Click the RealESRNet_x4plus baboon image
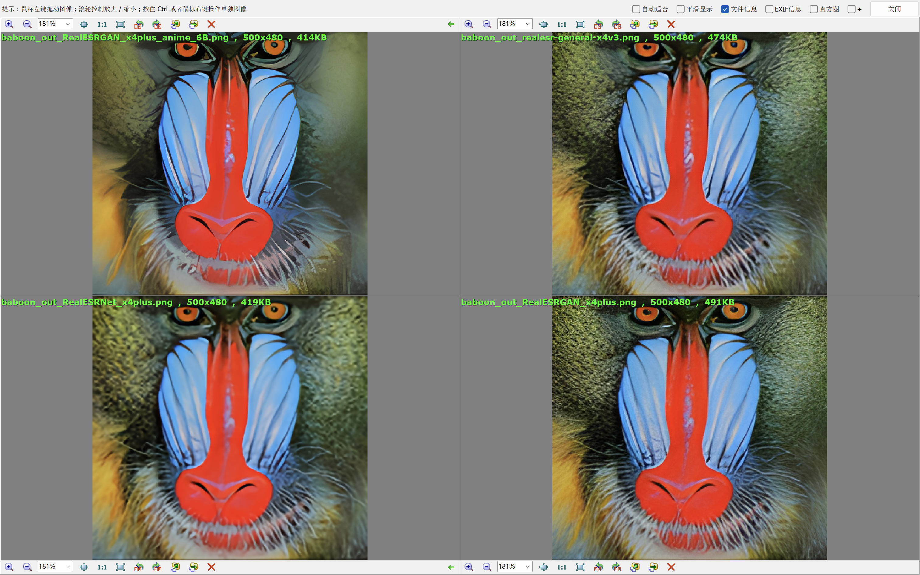Image resolution: width=920 pixels, height=575 pixels. point(230,428)
